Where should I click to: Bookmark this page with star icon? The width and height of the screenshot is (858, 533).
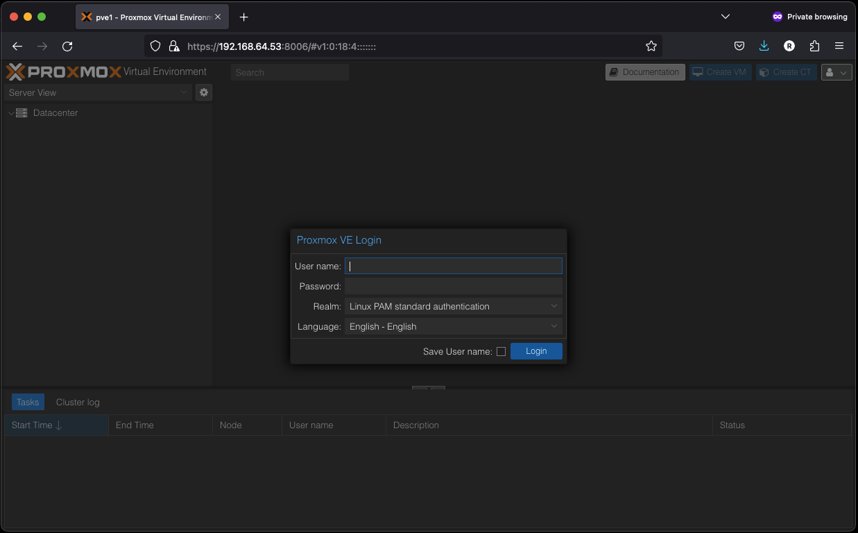pos(651,46)
